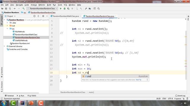This screenshot has height=106, width=190.
Task: Click the read-only lock status icon
Action: (x=184, y=99)
